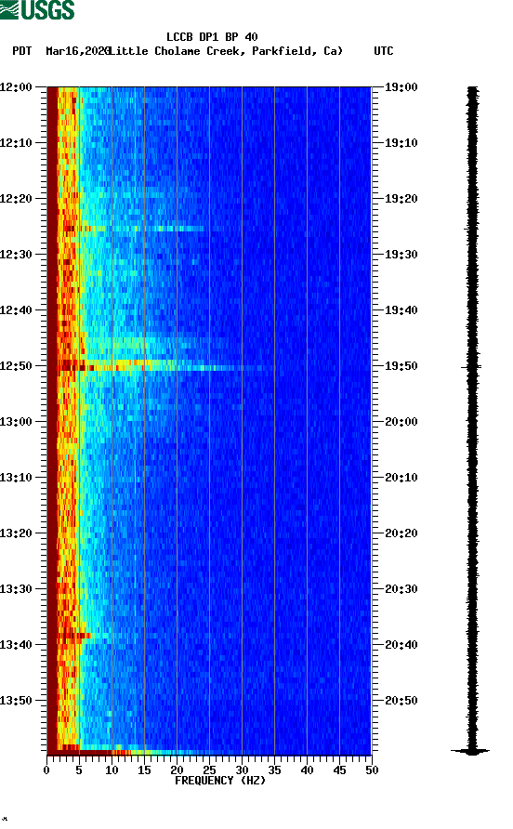The height and width of the screenshot is (829, 513).
Task: Click the 20:00 UTC time label
Action: click(401, 422)
